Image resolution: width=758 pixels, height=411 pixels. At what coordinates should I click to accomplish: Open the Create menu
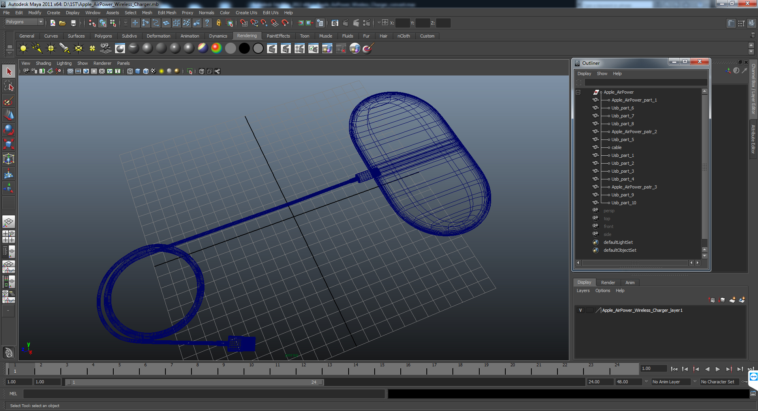click(x=53, y=13)
